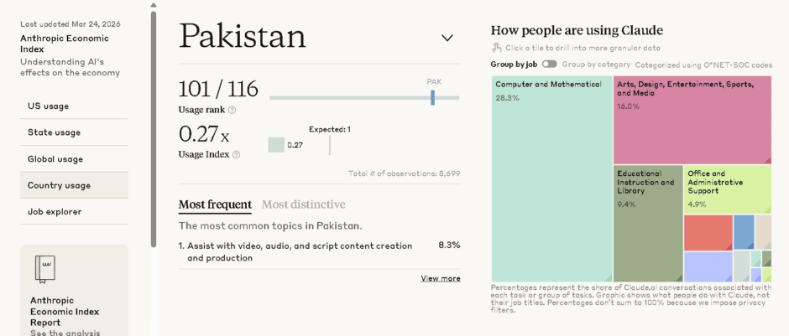Toggle Group by job/category switch
Image resolution: width=789 pixels, height=336 pixels.
point(549,64)
